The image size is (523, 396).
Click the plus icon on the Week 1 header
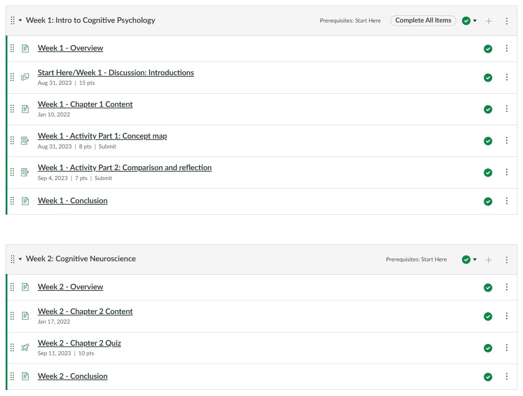click(x=489, y=21)
